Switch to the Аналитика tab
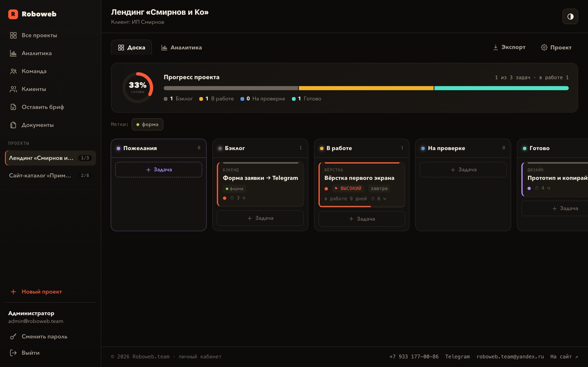 [x=182, y=47]
